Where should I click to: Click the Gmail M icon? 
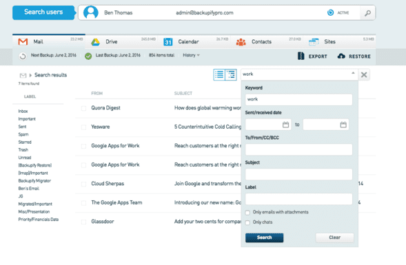[x=23, y=41]
